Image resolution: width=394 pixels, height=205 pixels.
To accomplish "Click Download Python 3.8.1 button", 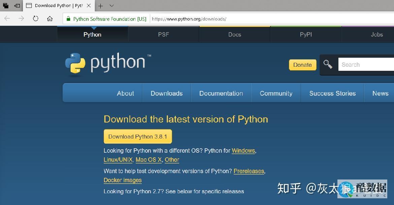I will [138, 137].
